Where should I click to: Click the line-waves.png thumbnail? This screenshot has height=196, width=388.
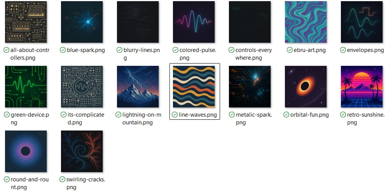(194, 86)
